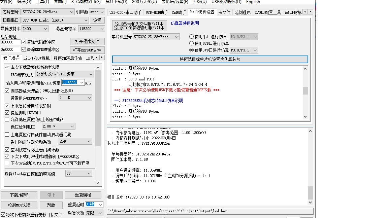This screenshot has height=218, width=388.
Task: Open the 仿真器使用说明 link
Action: (185, 23)
